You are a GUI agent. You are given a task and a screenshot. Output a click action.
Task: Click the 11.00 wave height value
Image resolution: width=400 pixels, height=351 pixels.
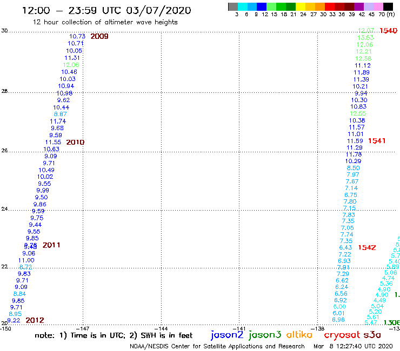click(x=26, y=260)
